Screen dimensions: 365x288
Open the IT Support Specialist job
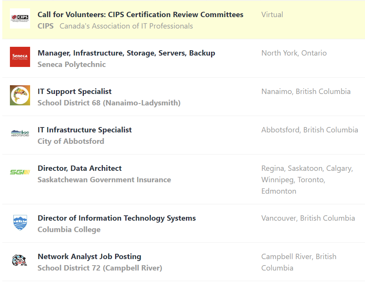[74, 92]
